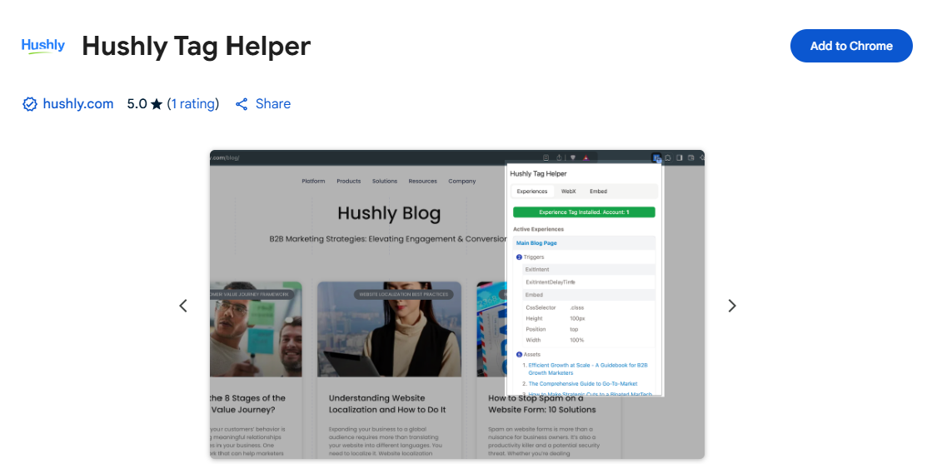This screenshot has height=464, width=927.
Task: Click the Hushly Tag Helper title
Action: point(197,46)
